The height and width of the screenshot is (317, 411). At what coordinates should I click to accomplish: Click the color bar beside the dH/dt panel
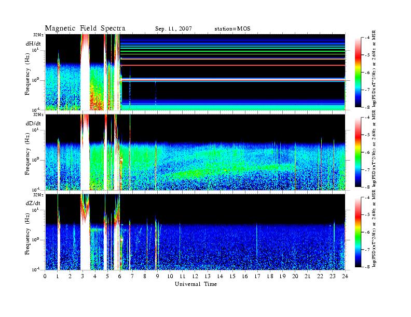click(x=358, y=73)
